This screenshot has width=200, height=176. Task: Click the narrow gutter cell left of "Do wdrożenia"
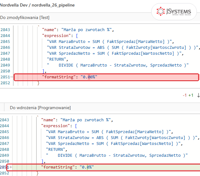pos(2,107)
